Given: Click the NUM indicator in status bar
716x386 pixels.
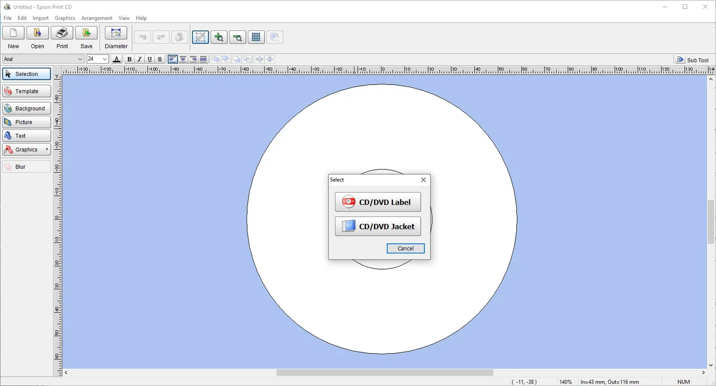Looking at the screenshot, I should pyautogui.click(x=684, y=382).
